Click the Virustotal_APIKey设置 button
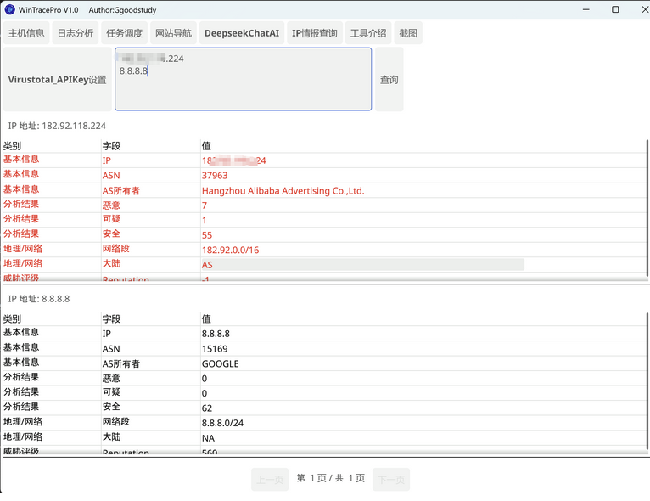The height and width of the screenshot is (501, 650). click(x=58, y=80)
